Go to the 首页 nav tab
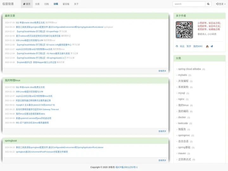228x171 pixels. (x=27, y=4)
